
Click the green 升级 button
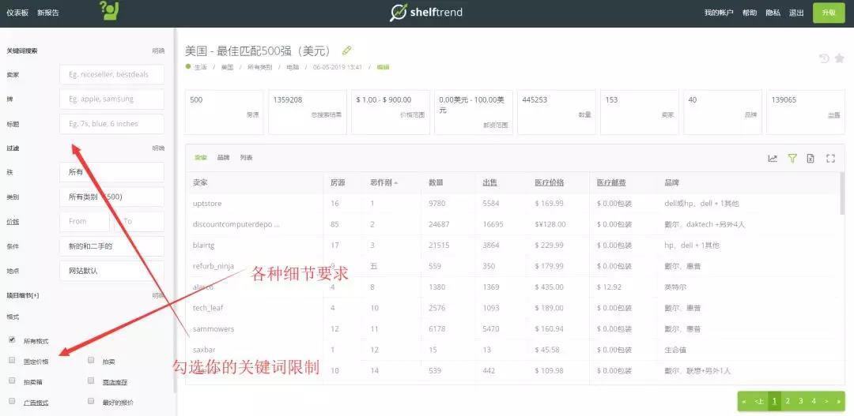tap(829, 13)
